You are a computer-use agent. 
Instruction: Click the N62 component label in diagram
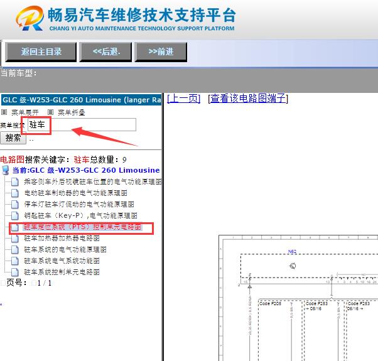point(292,252)
